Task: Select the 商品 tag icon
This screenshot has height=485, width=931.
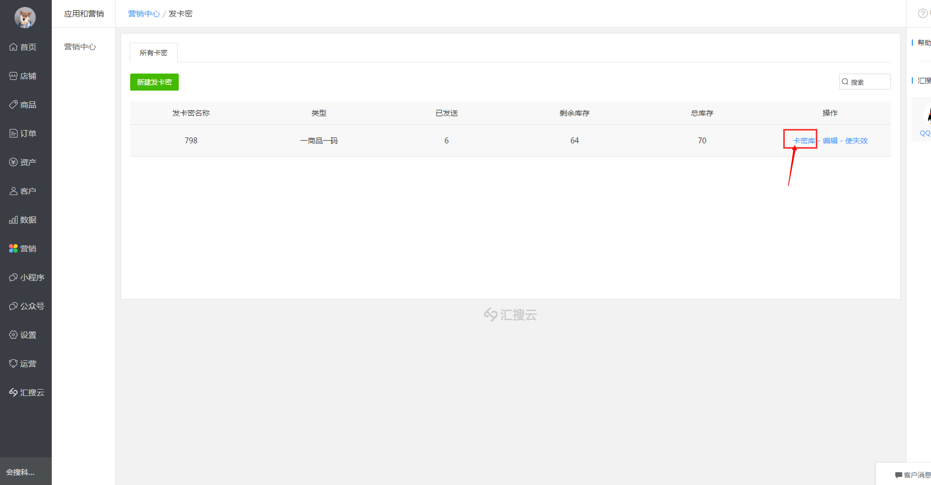Action: (x=13, y=105)
